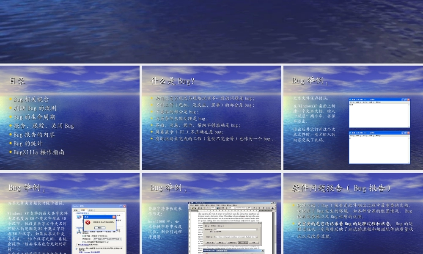Click the Notepad icon in the upper window's title bar
This screenshot has width=423, height=254.
(350, 99)
